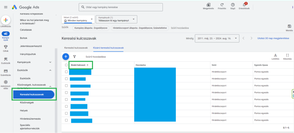Viewport: 294px width, 133px height.
Task: Open the hamburger main menu
Action: [x=6, y=7]
